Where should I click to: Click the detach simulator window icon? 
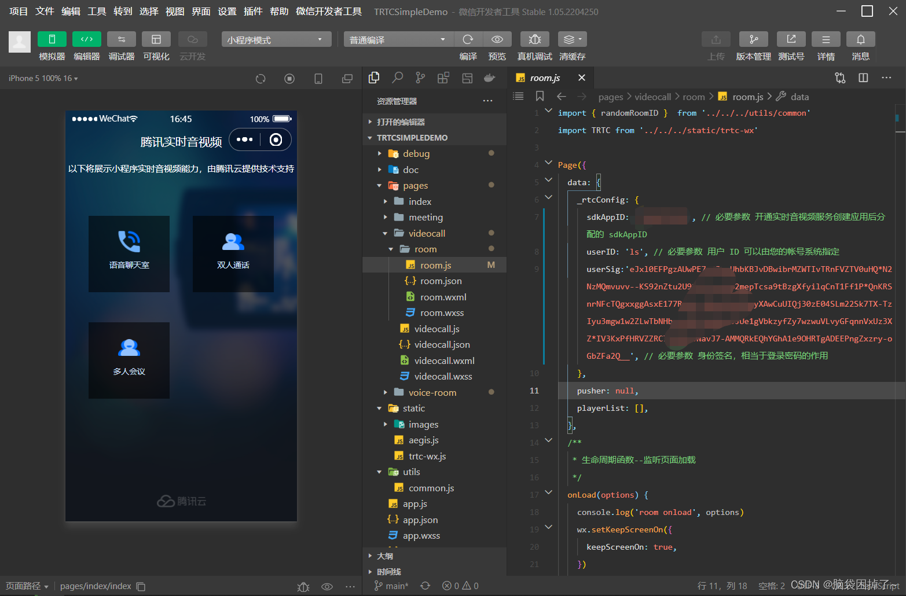[347, 79]
